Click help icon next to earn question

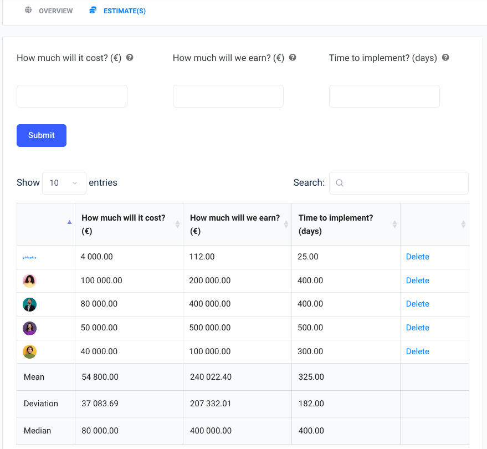293,58
